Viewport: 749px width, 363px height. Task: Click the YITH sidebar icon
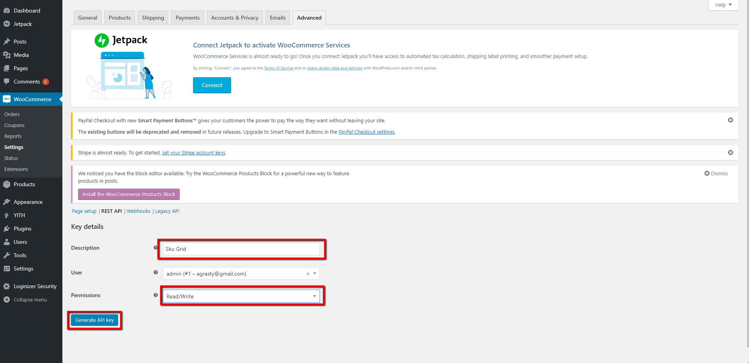click(x=7, y=215)
